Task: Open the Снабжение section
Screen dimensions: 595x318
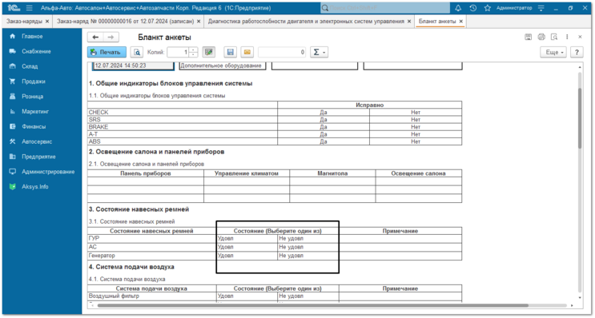Action: (36, 51)
